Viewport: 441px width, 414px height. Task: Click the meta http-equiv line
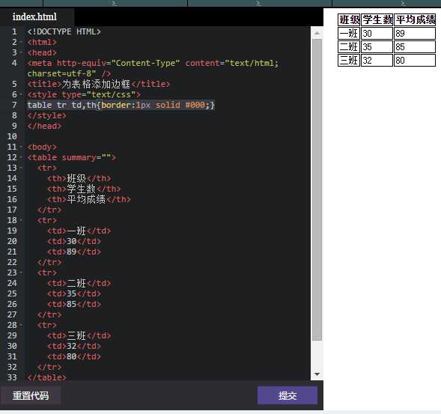pyautogui.click(x=153, y=63)
